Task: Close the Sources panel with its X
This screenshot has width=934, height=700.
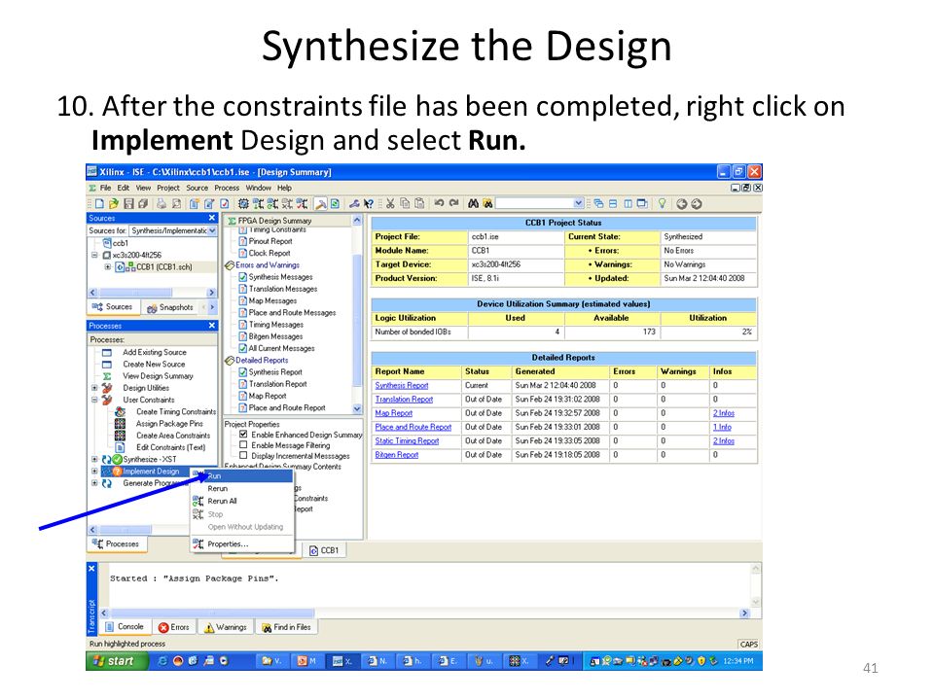Action: [x=212, y=218]
